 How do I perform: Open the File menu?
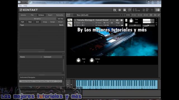coord(20,6)
